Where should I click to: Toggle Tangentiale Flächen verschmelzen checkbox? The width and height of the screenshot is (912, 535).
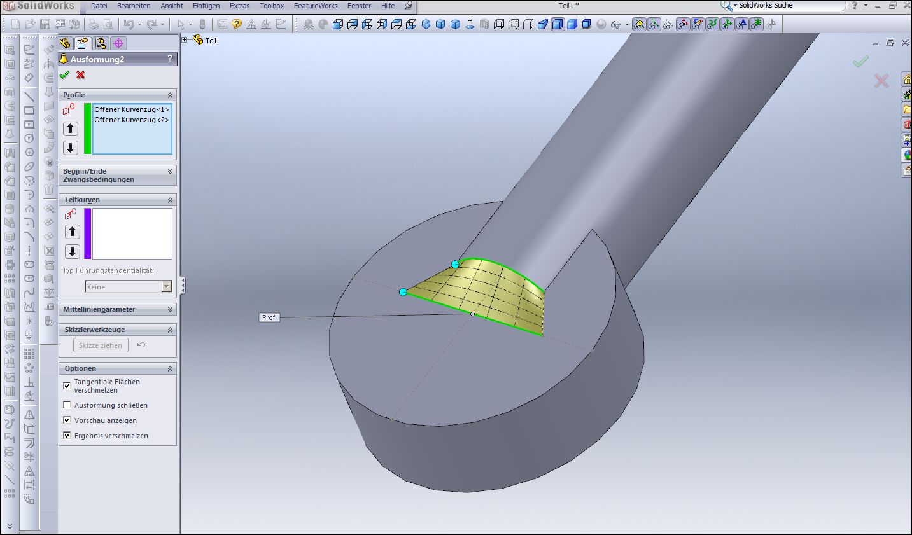[x=67, y=386]
